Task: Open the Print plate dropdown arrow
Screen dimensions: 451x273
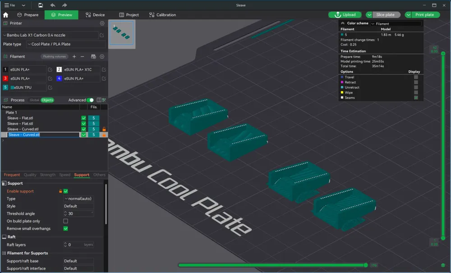Action: pyautogui.click(x=408, y=15)
